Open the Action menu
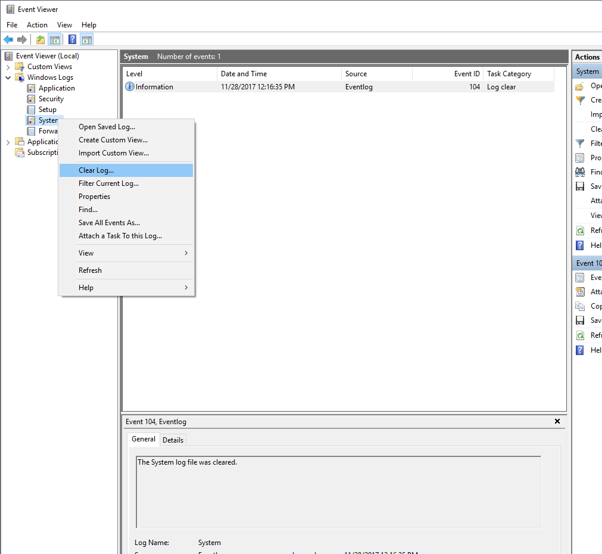This screenshot has height=554, width=602. tap(38, 25)
